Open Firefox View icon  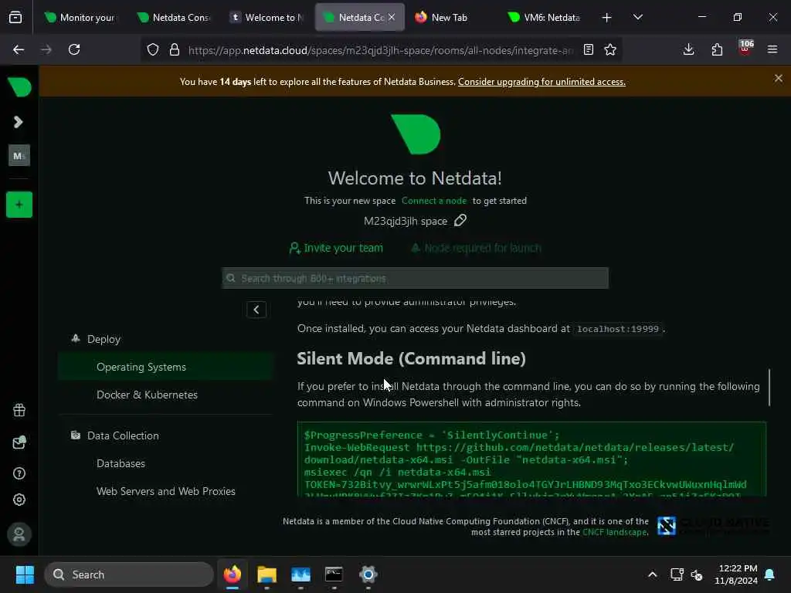point(15,18)
